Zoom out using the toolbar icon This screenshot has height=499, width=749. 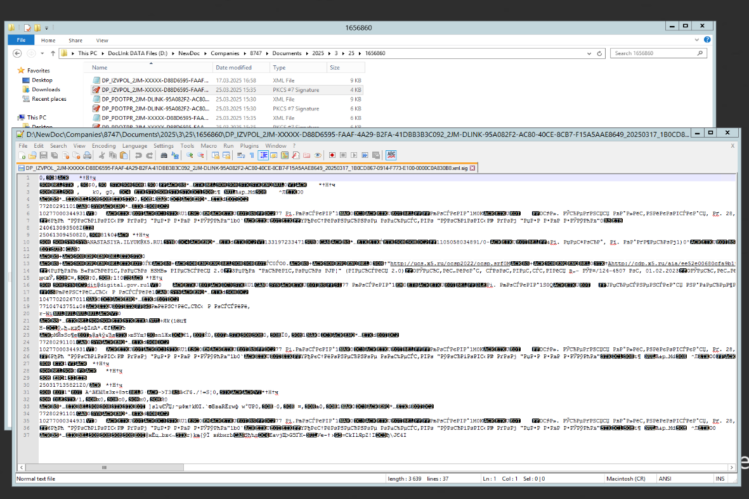click(200, 155)
